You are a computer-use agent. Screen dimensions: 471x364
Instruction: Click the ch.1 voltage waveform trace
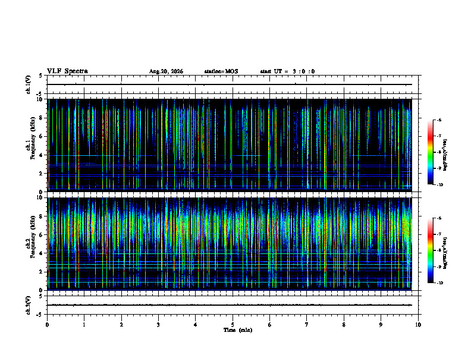click(x=230, y=84)
